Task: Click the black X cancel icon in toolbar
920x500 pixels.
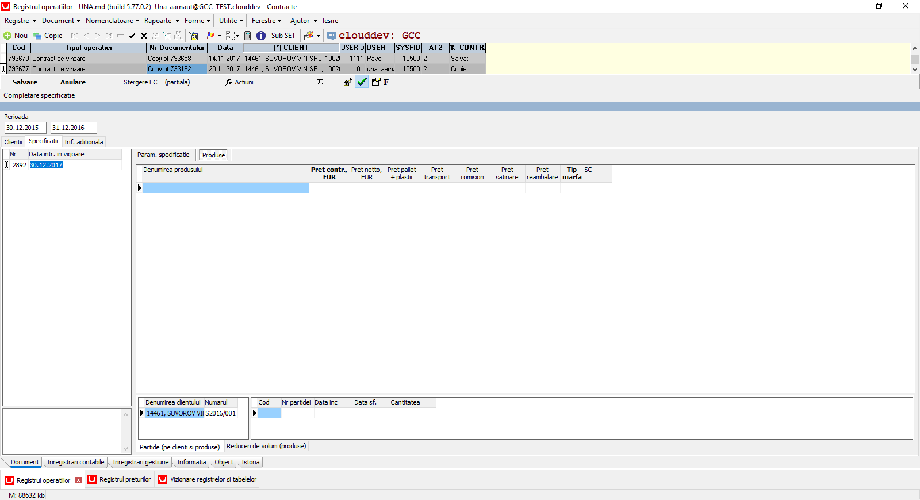Action: point(144,36)
